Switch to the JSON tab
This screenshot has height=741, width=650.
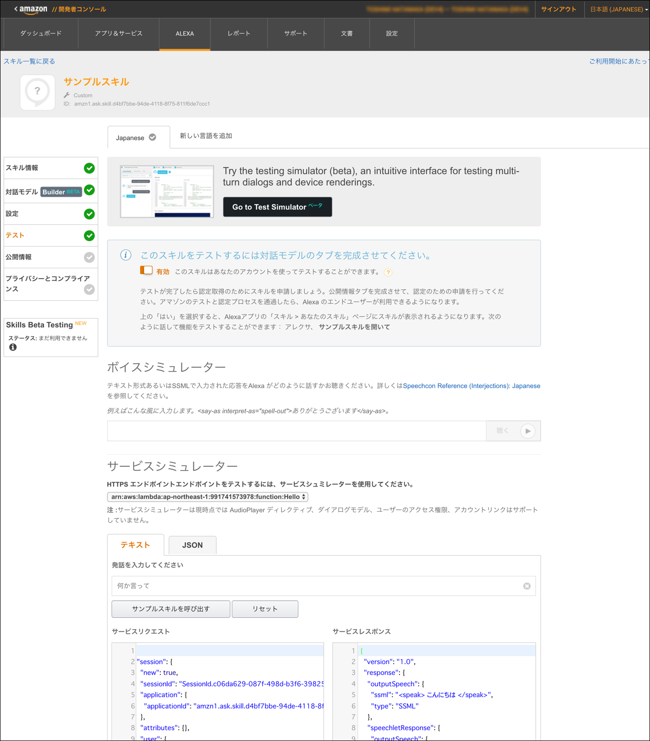pyautogui.click(x=192, y=545)
